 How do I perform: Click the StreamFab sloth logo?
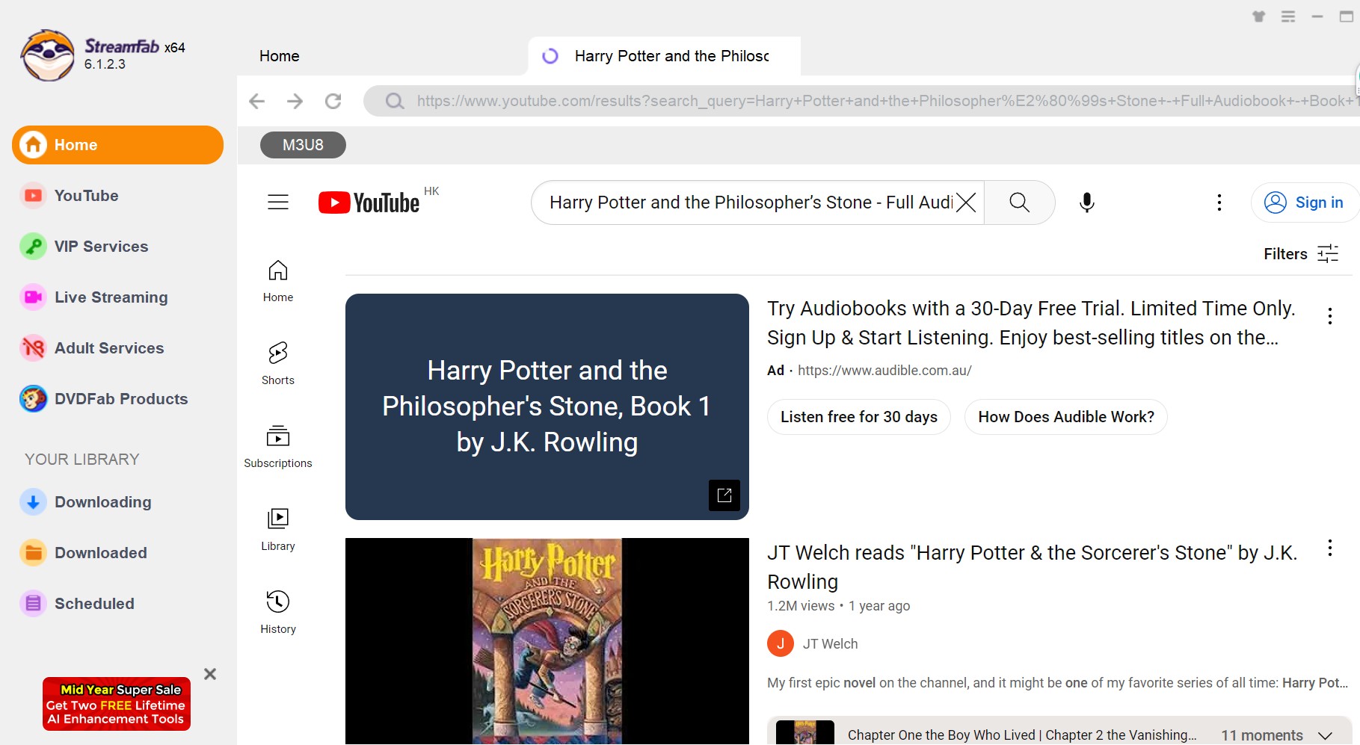pyautogui.click(x=48, y=55)
